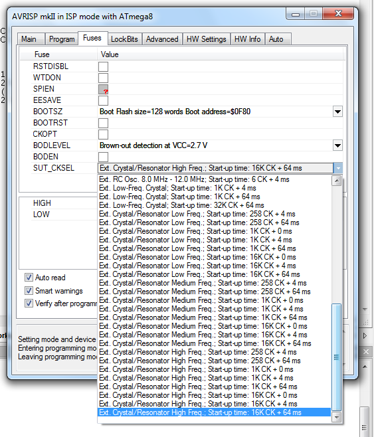
Task: Collapse the SUT_CKSEL dropdown arrow
Action: pyautogui.click(x=337, y=168)
